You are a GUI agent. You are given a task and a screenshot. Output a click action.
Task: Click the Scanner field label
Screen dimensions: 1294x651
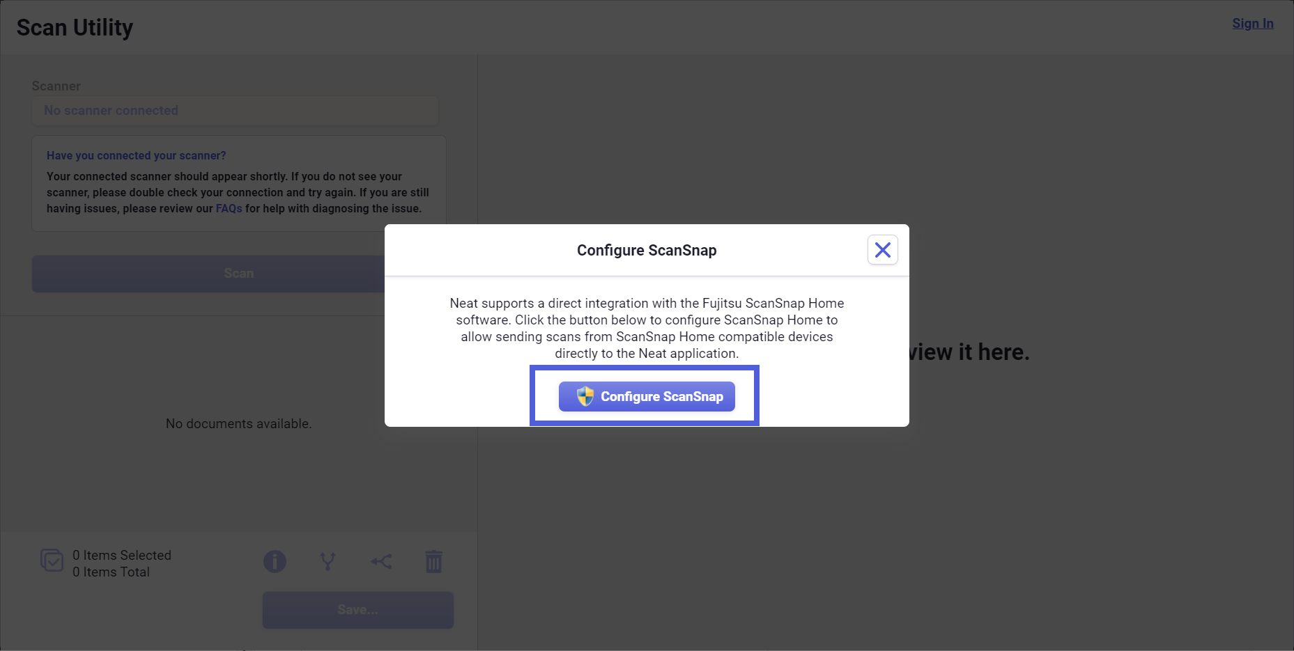tap(56, 86)
